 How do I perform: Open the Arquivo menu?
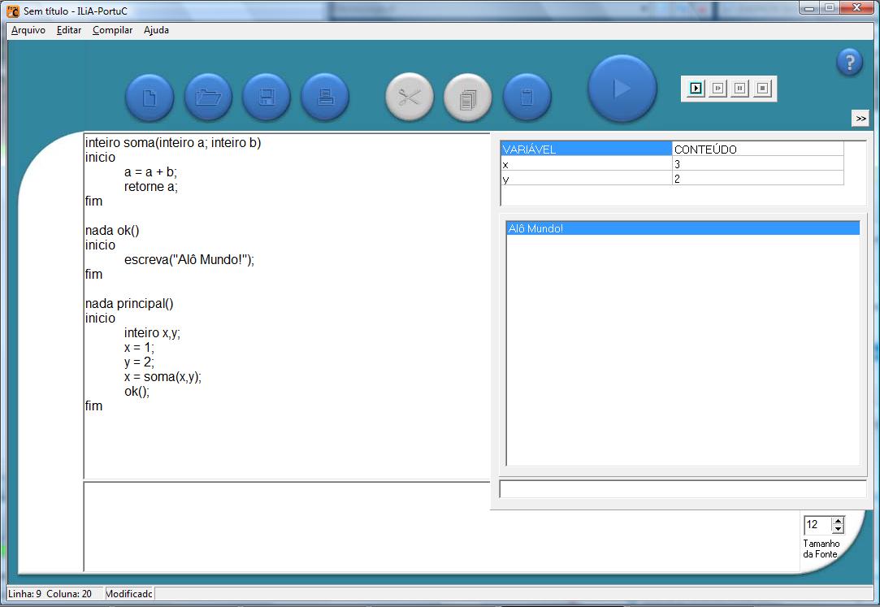(x=28, y=30)
